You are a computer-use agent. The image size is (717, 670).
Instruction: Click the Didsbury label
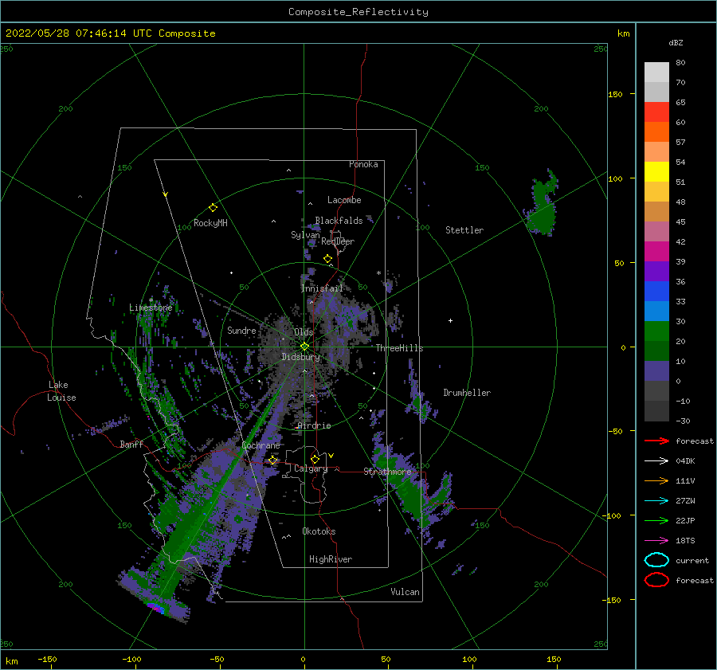[300, 357]
